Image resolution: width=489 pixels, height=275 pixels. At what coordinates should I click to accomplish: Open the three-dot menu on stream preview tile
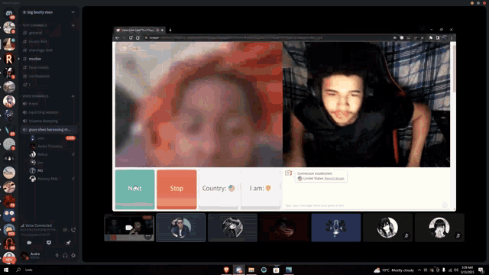click(147, 236)
